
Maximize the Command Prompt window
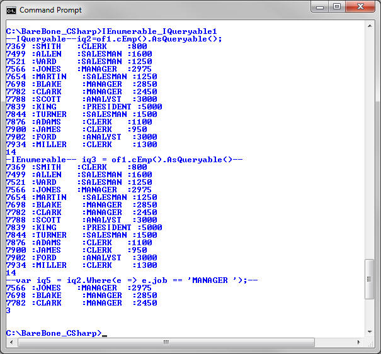click(337, 8)
